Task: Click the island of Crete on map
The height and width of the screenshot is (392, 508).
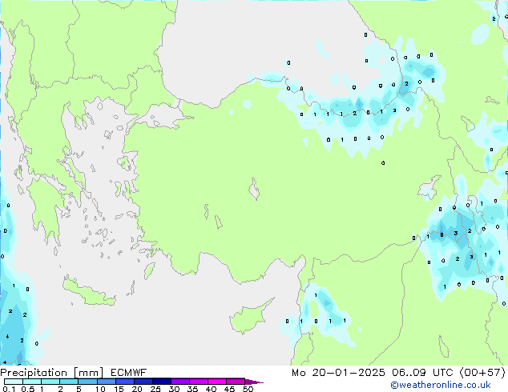Action: (x=88, y=292)
